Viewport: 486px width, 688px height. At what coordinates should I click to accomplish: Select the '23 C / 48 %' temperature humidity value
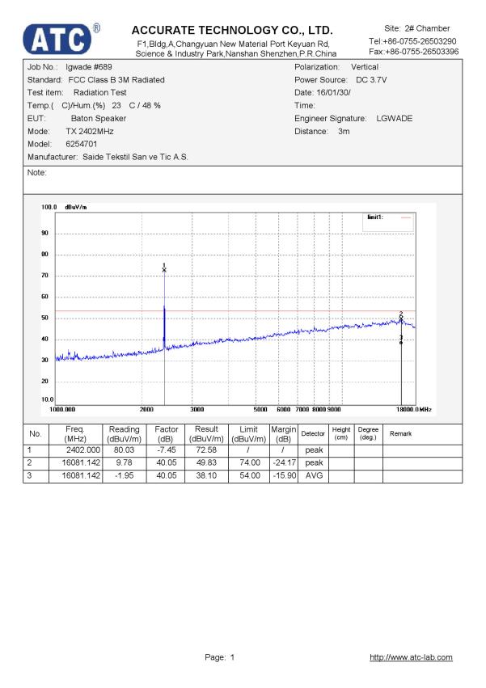[x=136, y=106]
